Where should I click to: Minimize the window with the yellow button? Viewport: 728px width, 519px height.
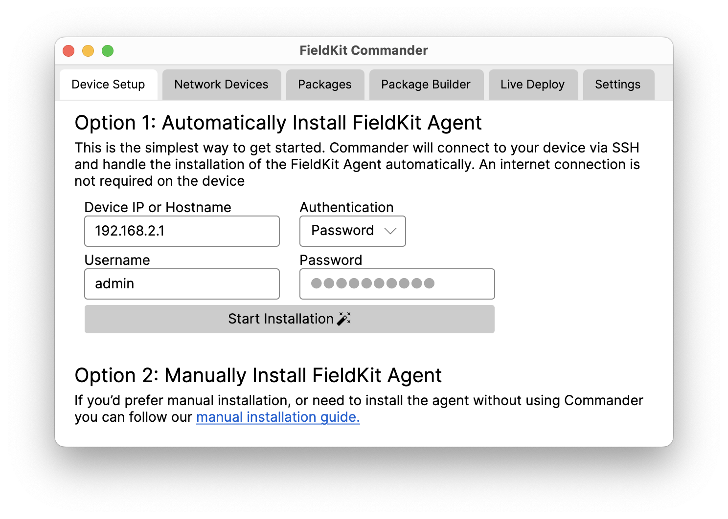pos(88,51)
